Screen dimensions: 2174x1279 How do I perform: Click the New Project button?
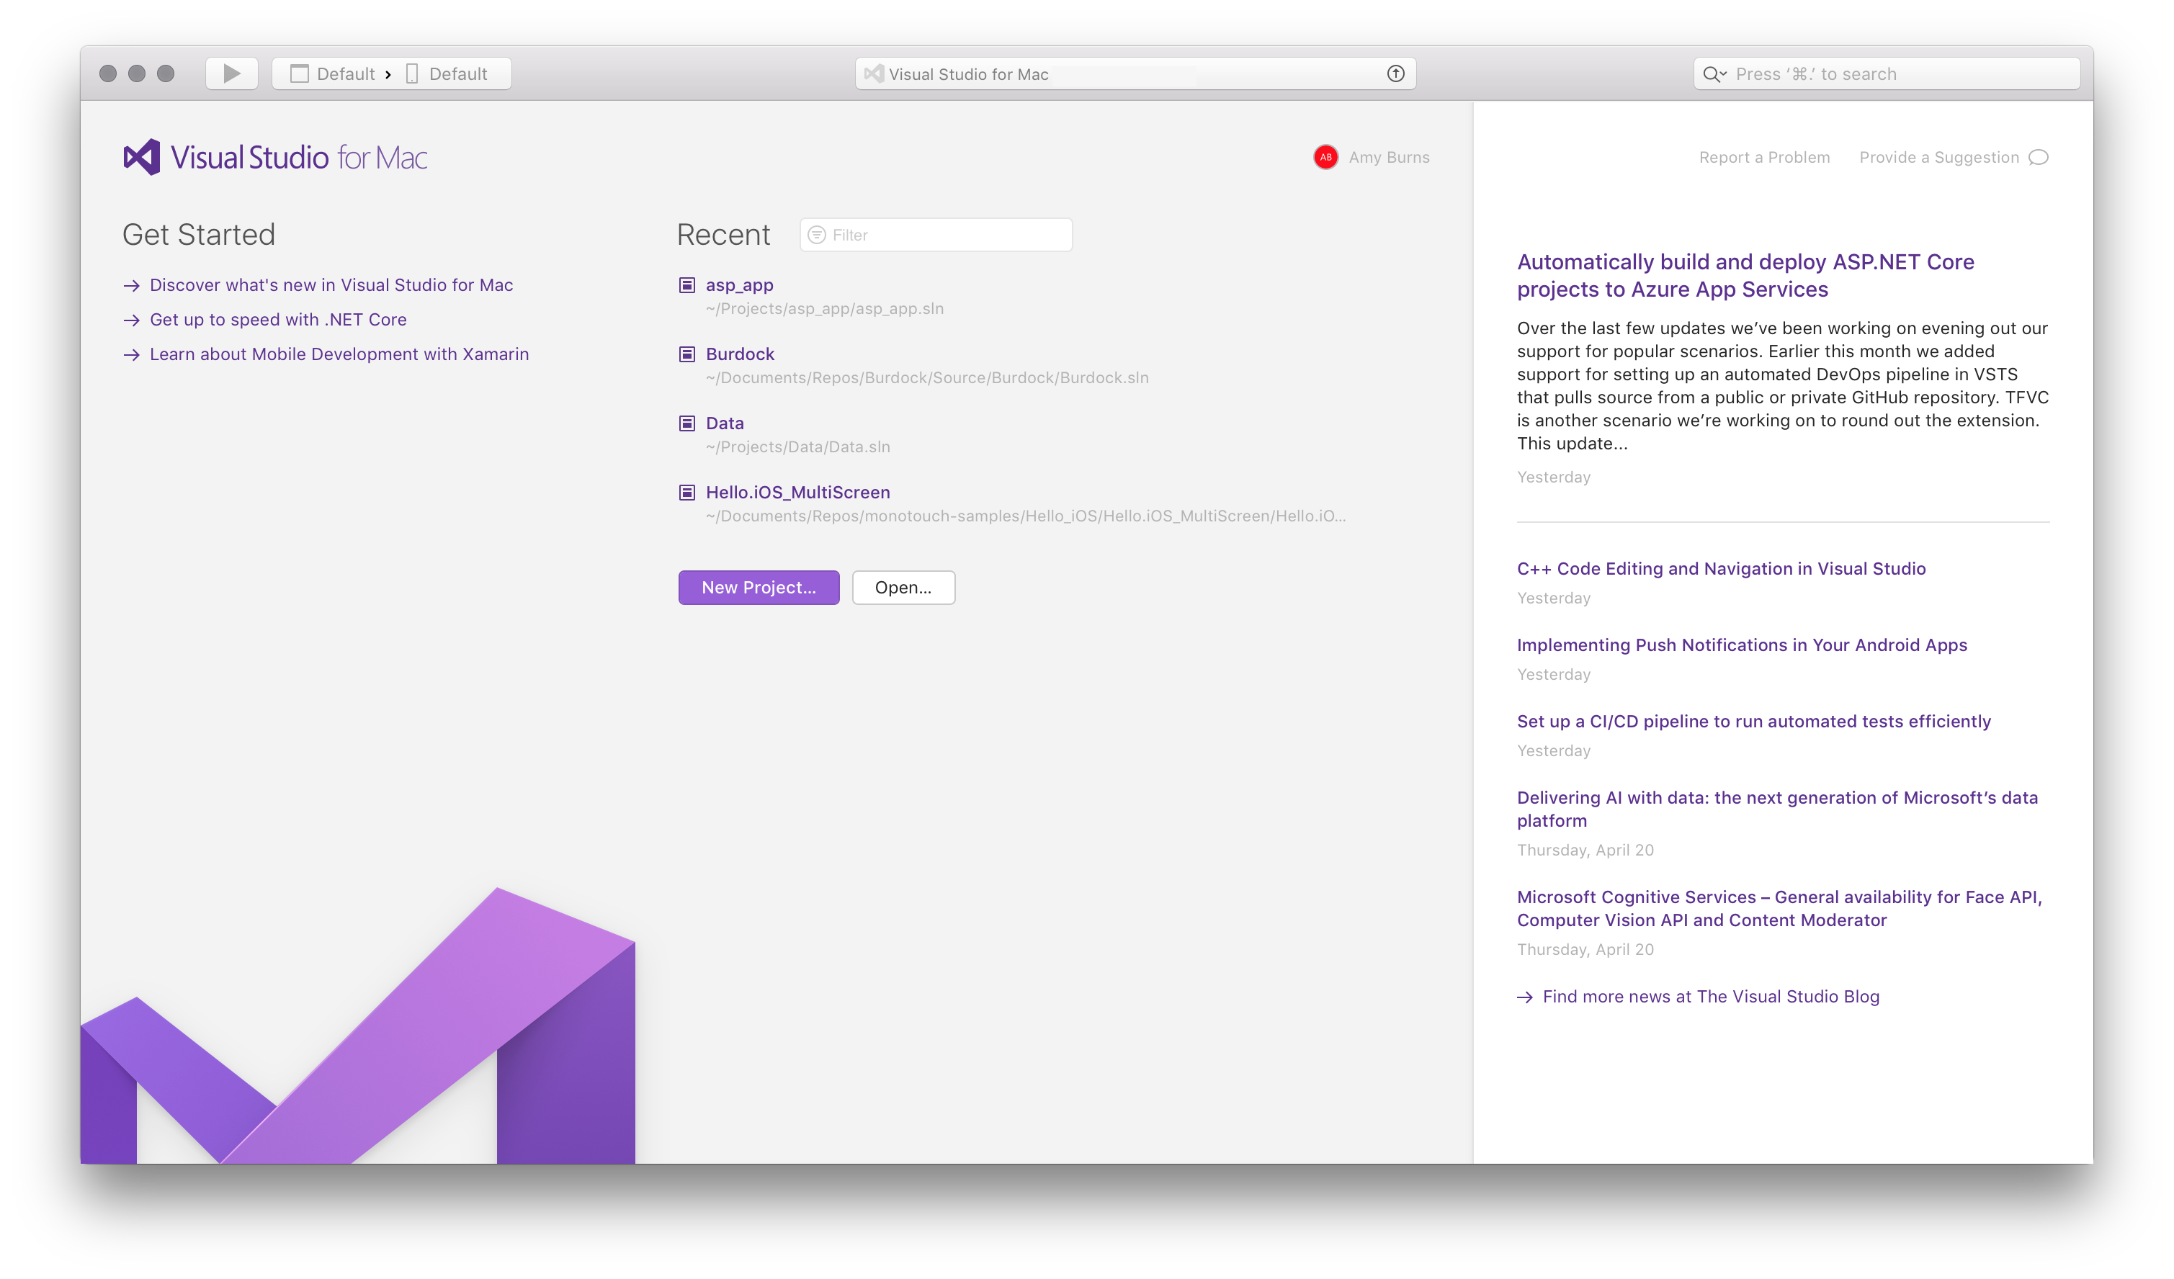(759, 588)
